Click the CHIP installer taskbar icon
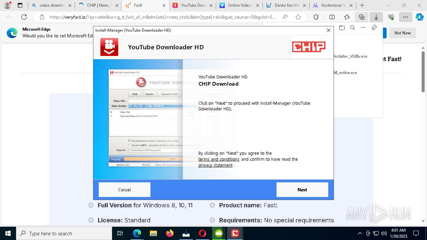Screen dimensions: 427x240 click(235, 233)
